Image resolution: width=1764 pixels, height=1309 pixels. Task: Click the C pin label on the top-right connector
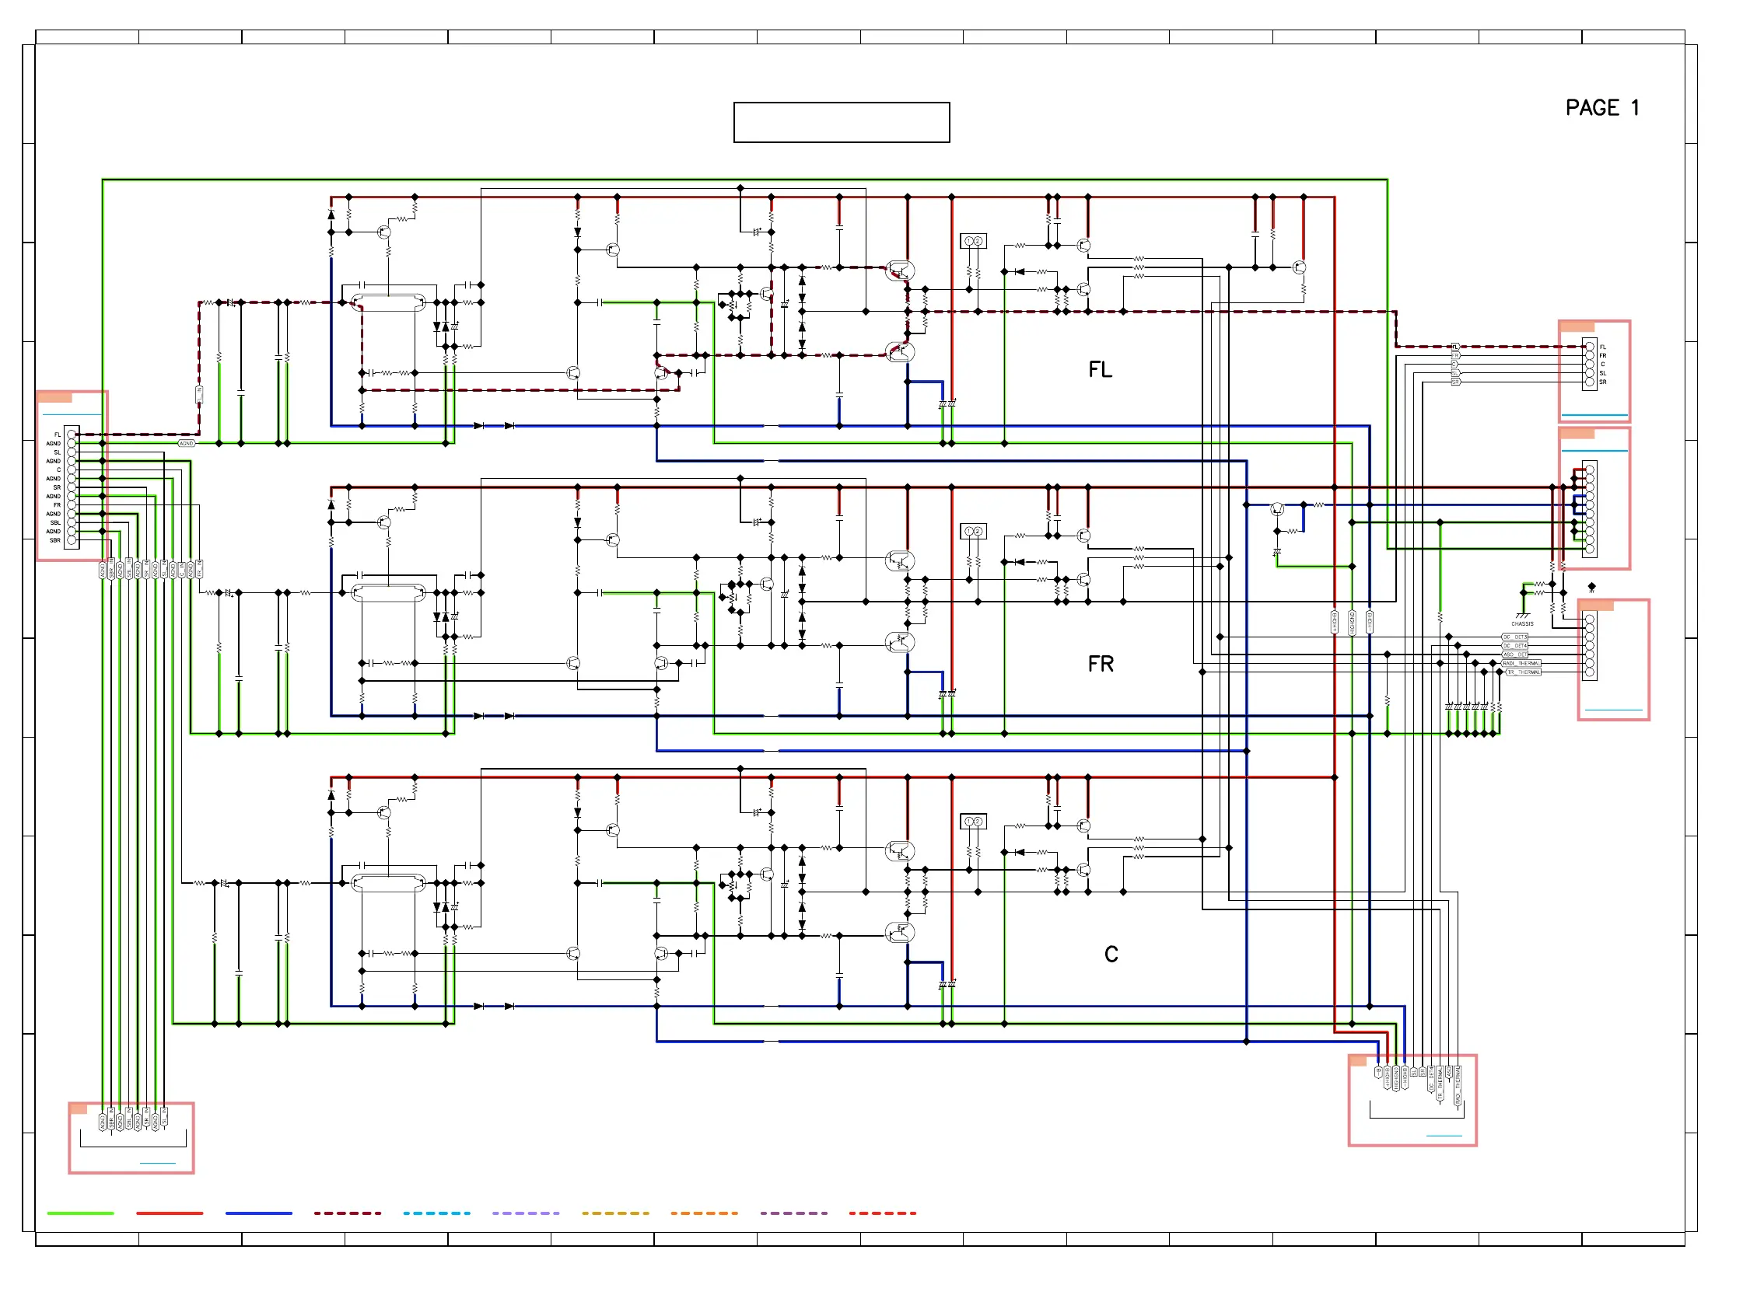pos(1603,365)
